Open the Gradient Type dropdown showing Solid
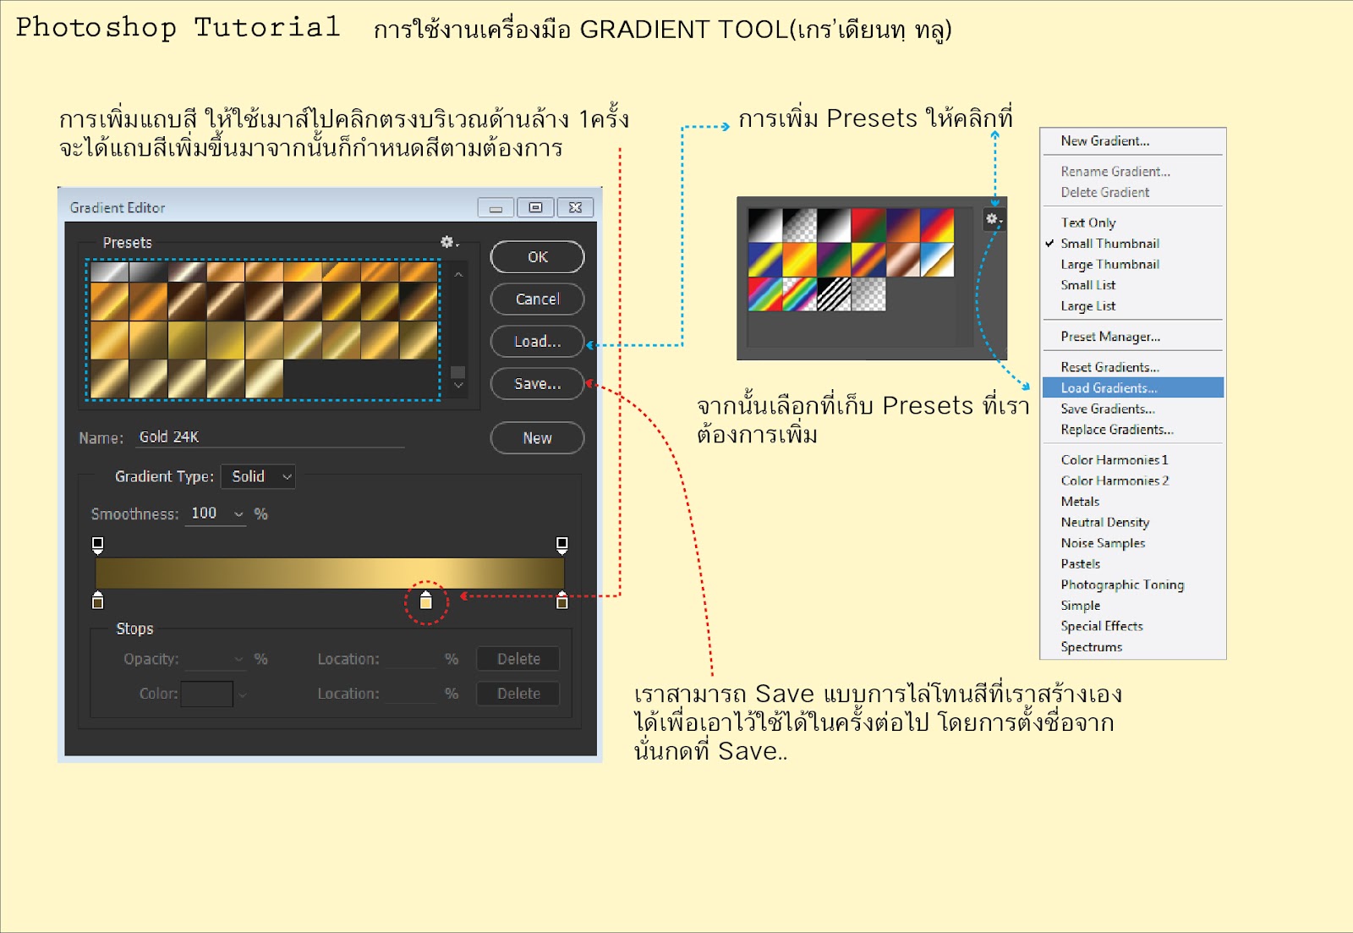This screenshot has width=1353, height=933. tap(258, 476)
